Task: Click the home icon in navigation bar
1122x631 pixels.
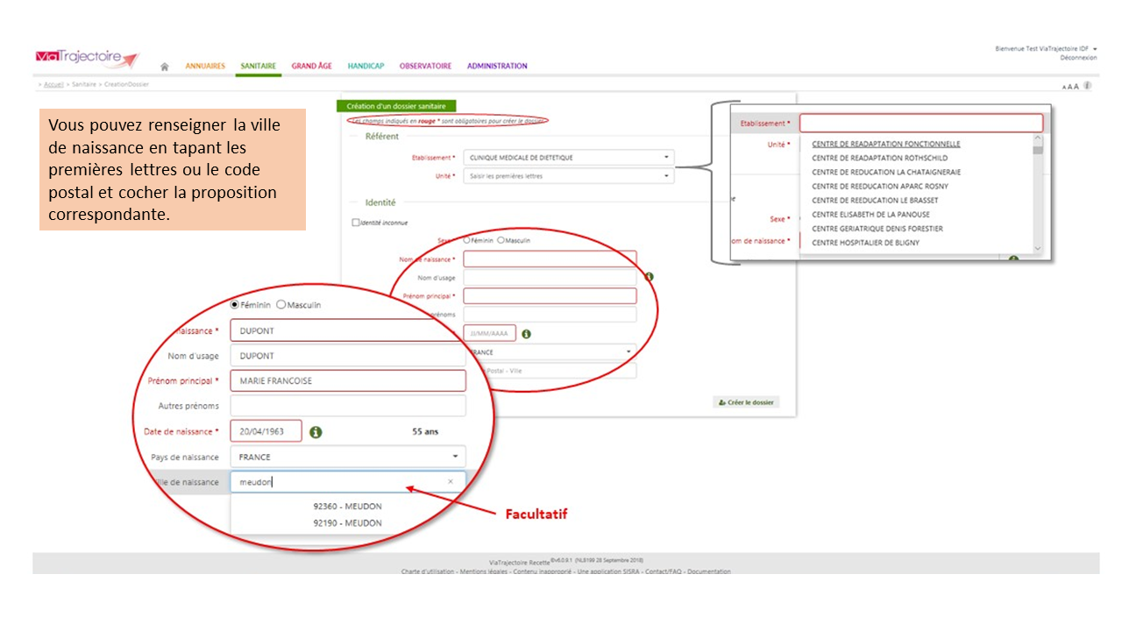Action: point(165,67)
